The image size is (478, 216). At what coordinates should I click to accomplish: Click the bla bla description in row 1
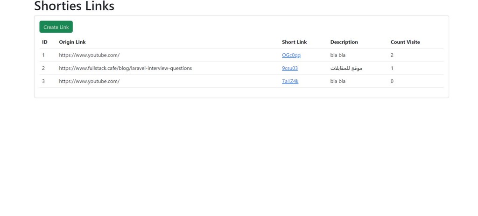(x=338, y=55)
